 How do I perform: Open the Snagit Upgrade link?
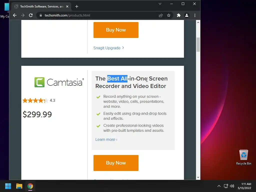pos(109,48)
